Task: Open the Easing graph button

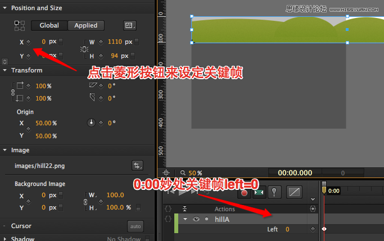Action: point(294,192)
